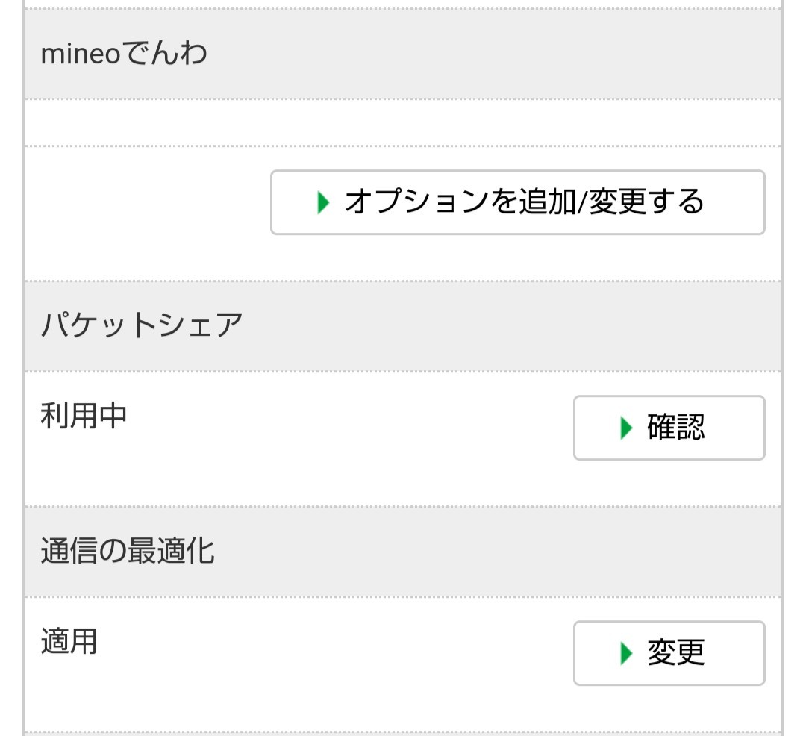Tap the 確認 label text
Screen dimensions: 806x736
(x=676, y=428)
